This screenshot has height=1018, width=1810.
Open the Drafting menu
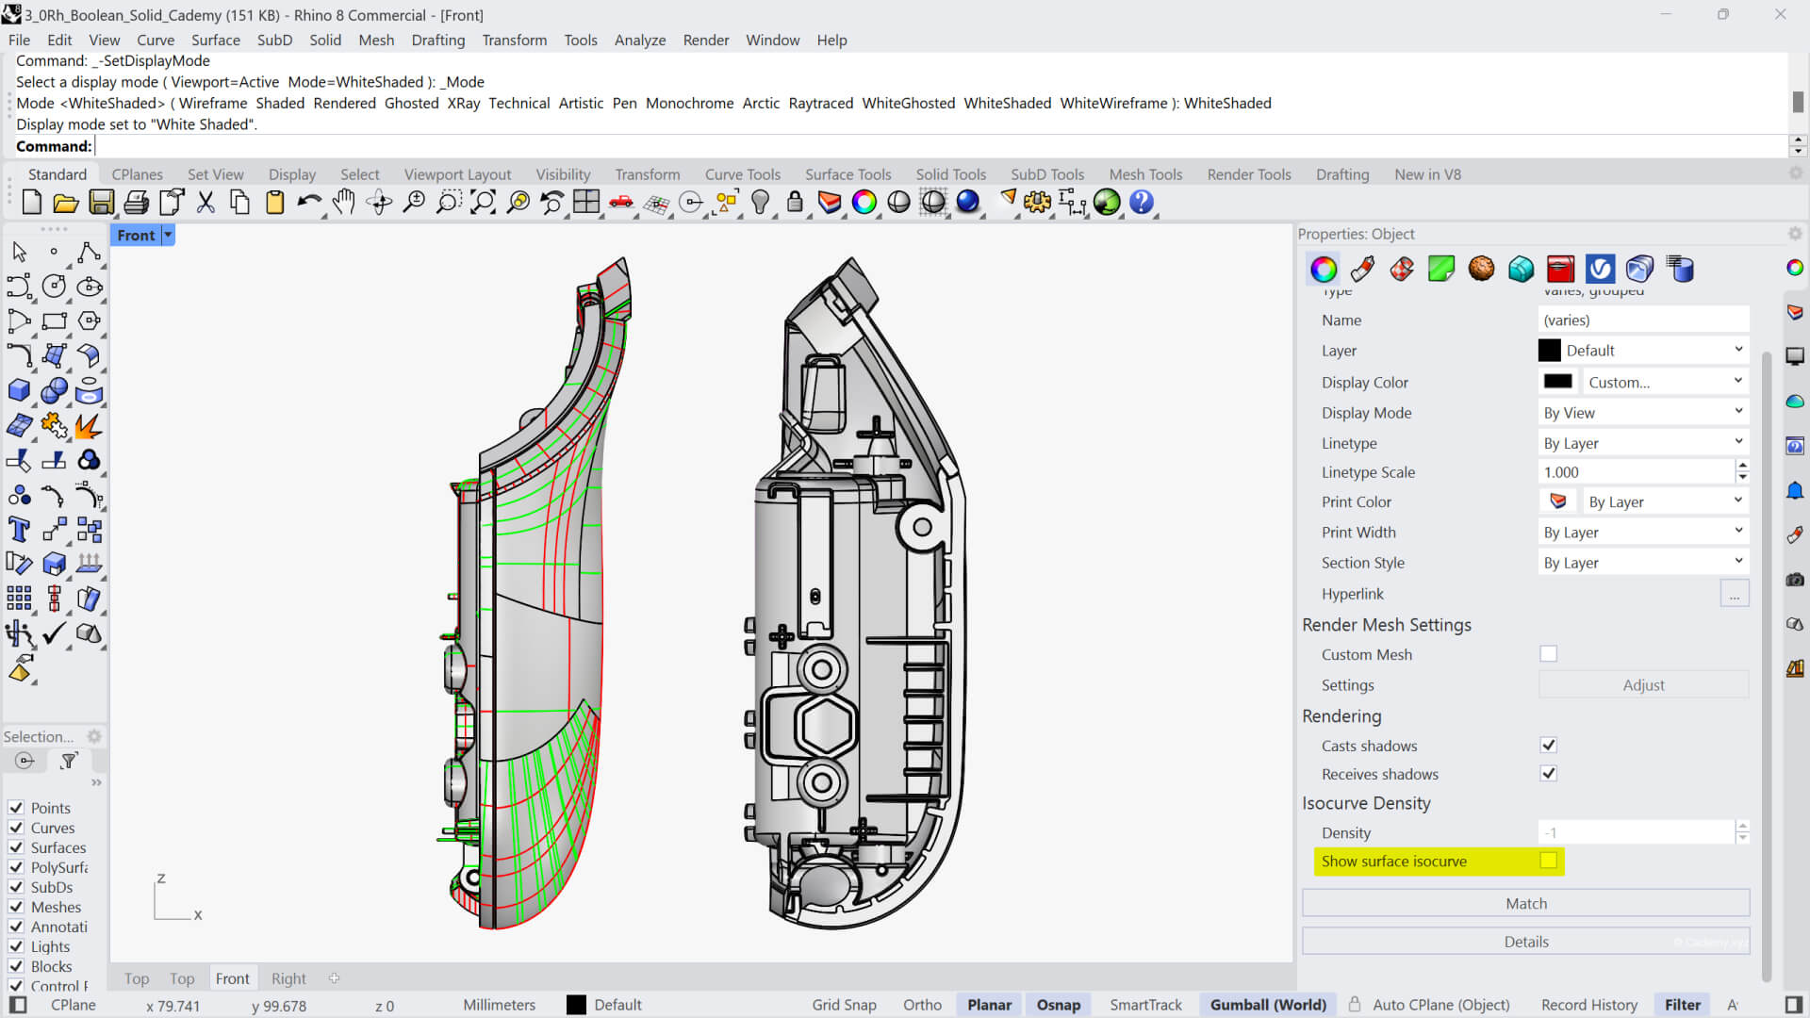pyautogui.click(x=438, y=40)
